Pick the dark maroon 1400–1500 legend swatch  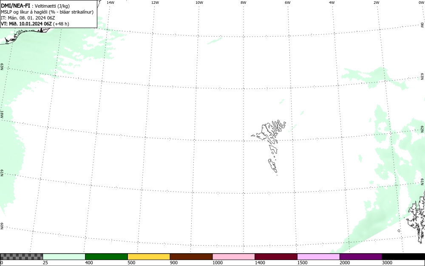276,257
